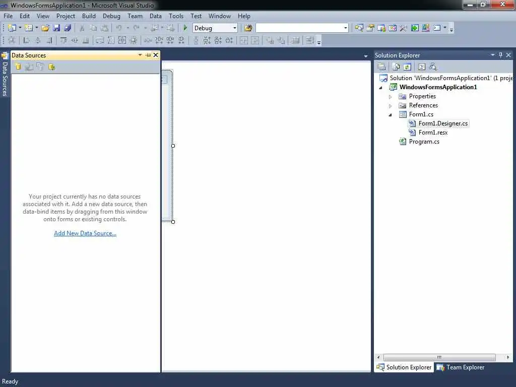Click the Open File folder icon
This screenshot has height=387, width=516.
coord(45,28)
